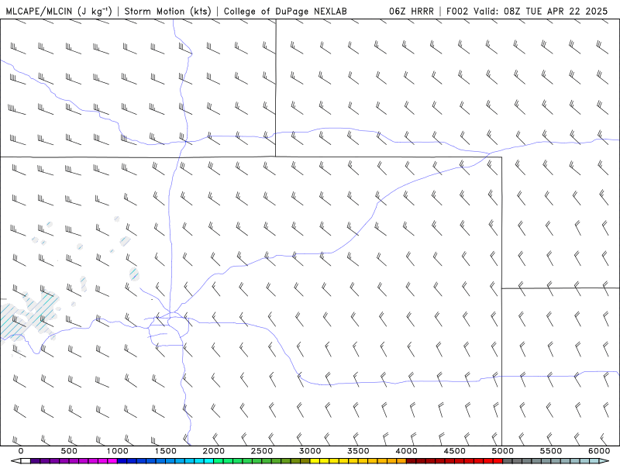Click the large hatched MLCIN area at the left map edge
The height and width of the screenshot is (465, 620).
pyautogui.click(x=28, y=316)
